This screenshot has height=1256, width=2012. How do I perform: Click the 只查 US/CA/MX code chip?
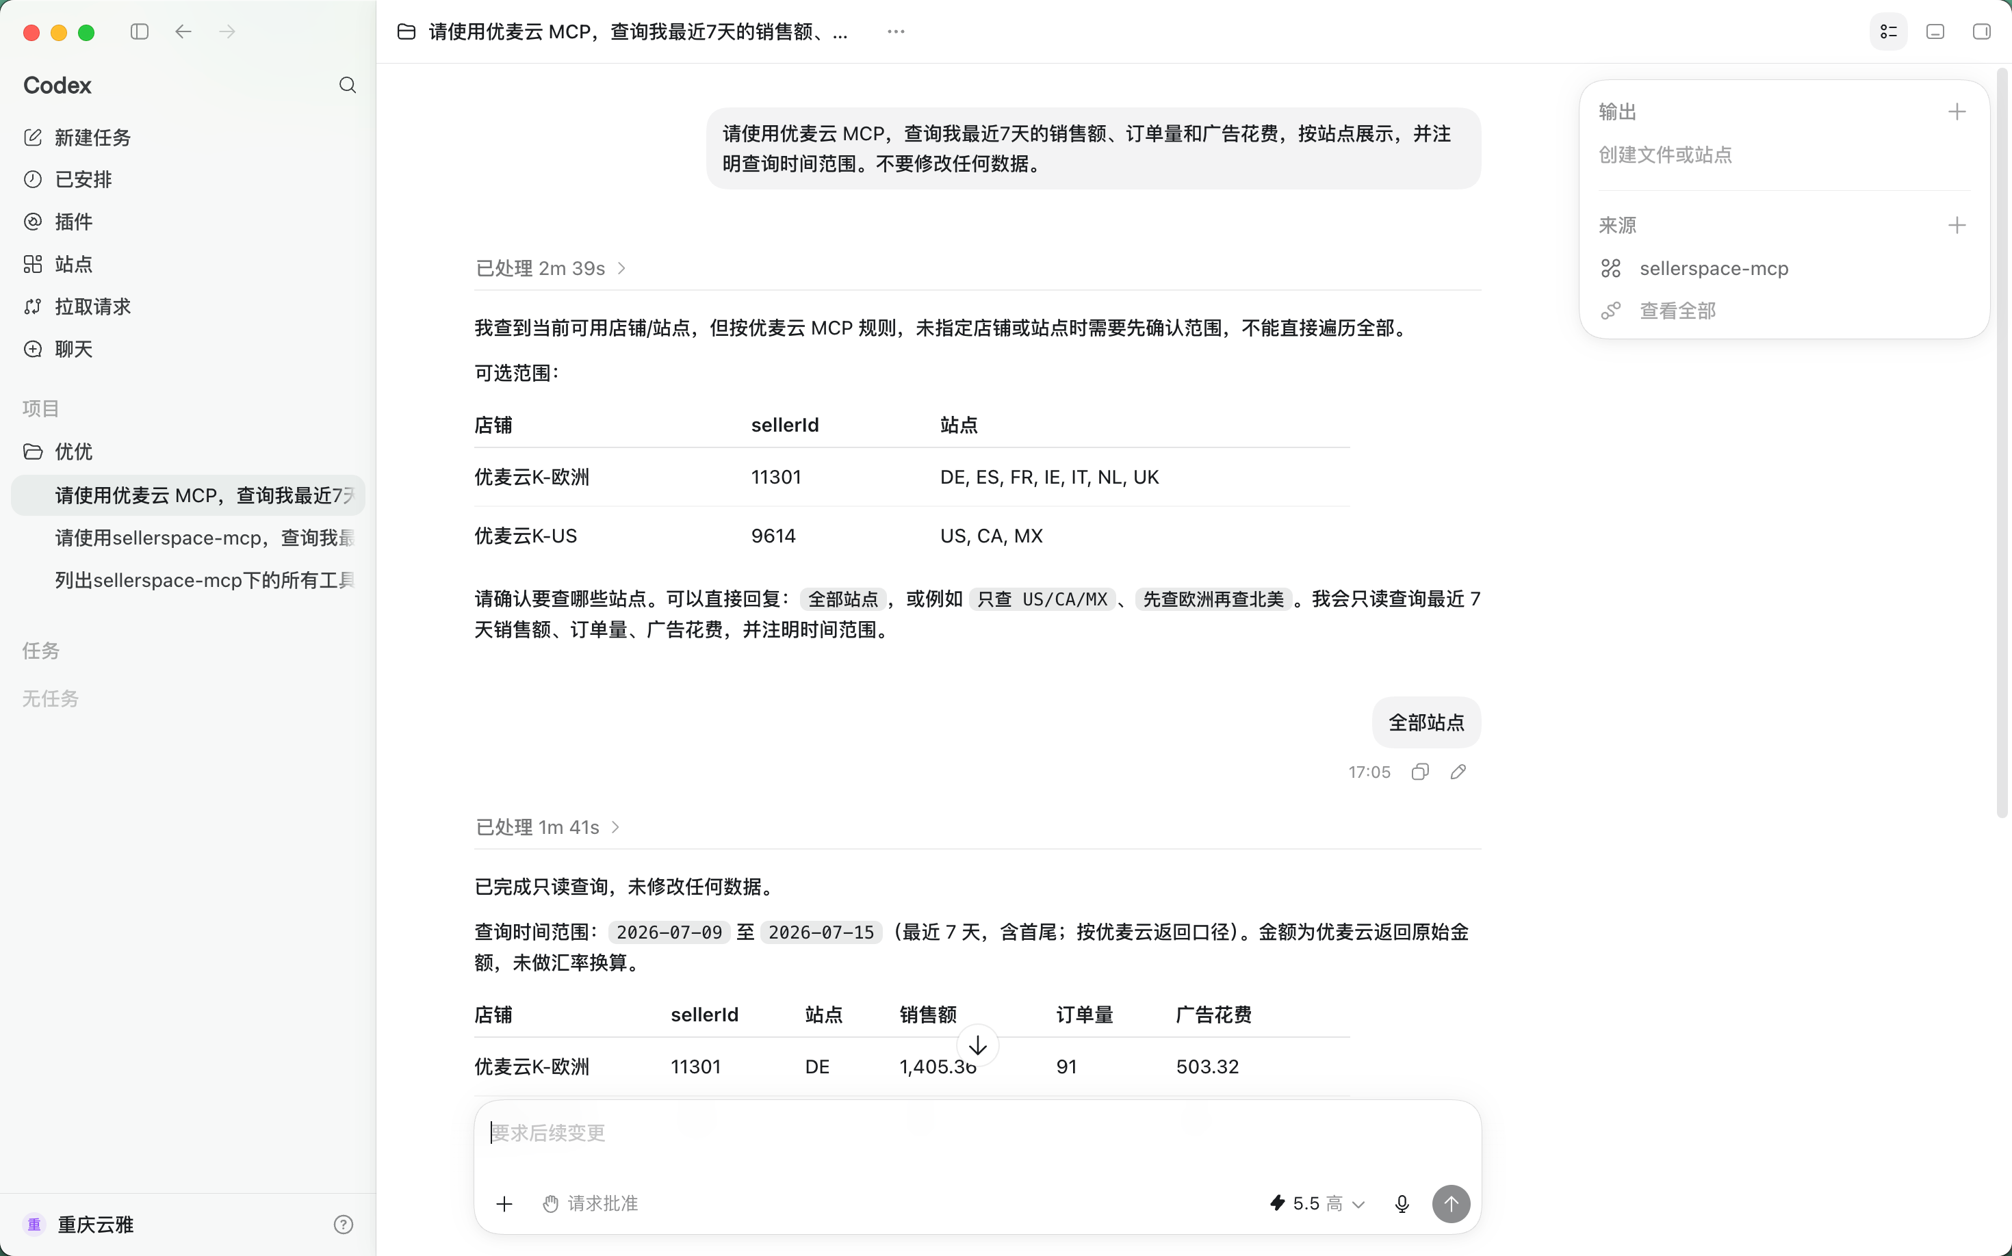click(1042, 599)
